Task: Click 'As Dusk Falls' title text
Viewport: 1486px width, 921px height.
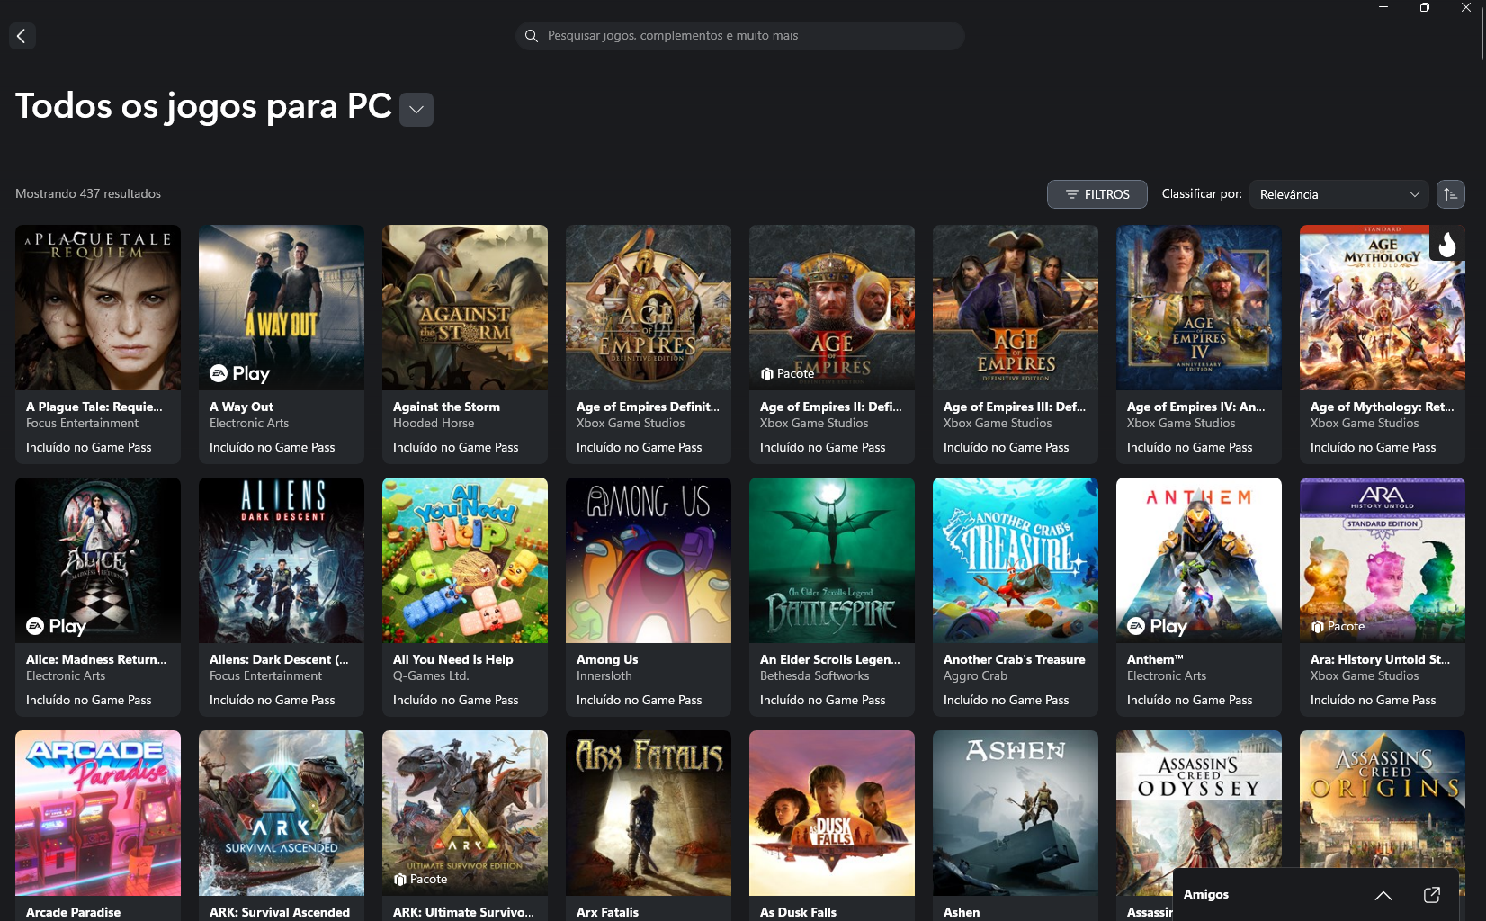Action: click(x=798, y=912)
